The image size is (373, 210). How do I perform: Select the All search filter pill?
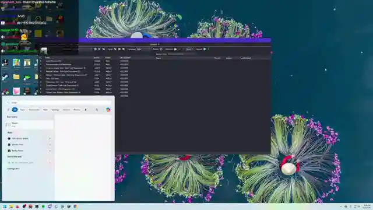coord(15,110)
